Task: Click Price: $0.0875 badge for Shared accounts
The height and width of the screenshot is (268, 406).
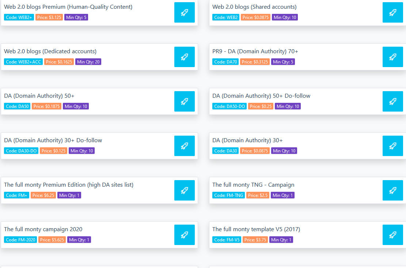Action: tap(255, 17)
